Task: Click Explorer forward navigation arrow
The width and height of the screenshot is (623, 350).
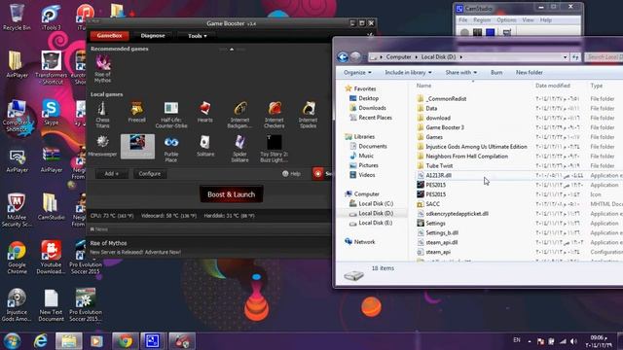Action: [355, 57]
